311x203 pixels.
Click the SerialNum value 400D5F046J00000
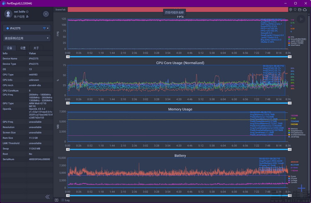39,159
